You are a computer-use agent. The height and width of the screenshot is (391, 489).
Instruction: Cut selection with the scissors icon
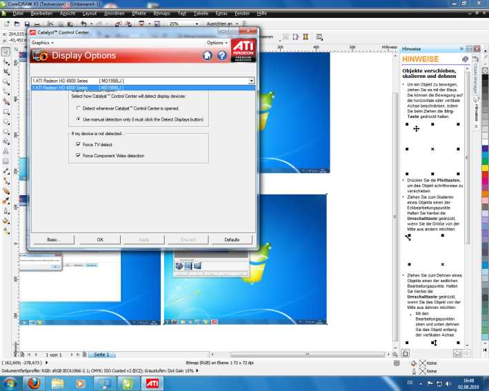click(x=50, y=23)
